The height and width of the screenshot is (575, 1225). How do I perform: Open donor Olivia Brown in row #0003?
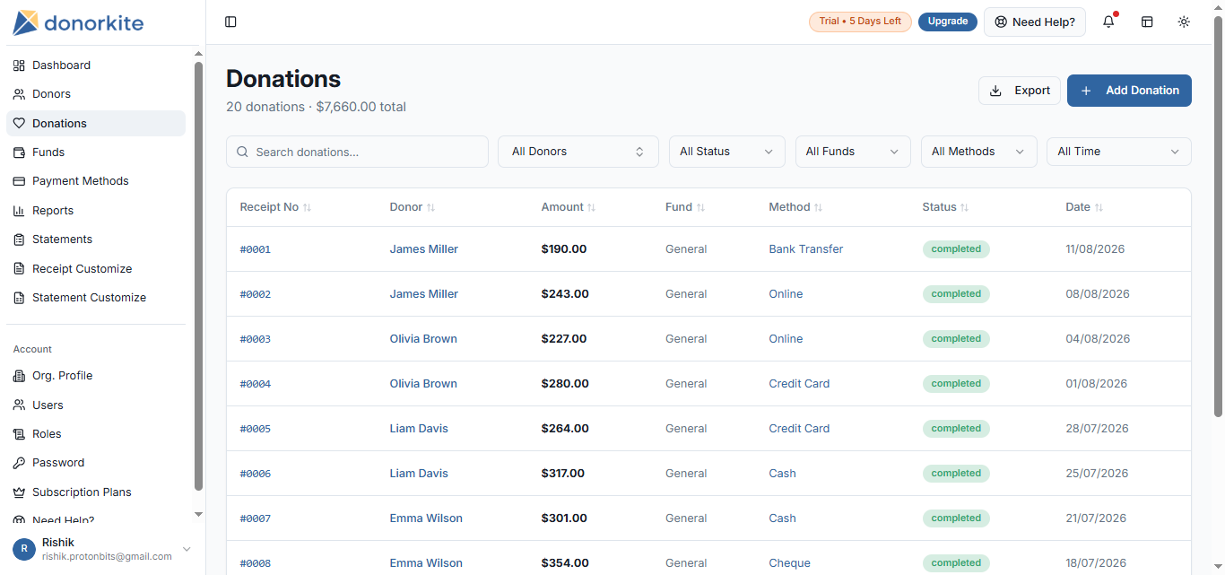(423, 339)
